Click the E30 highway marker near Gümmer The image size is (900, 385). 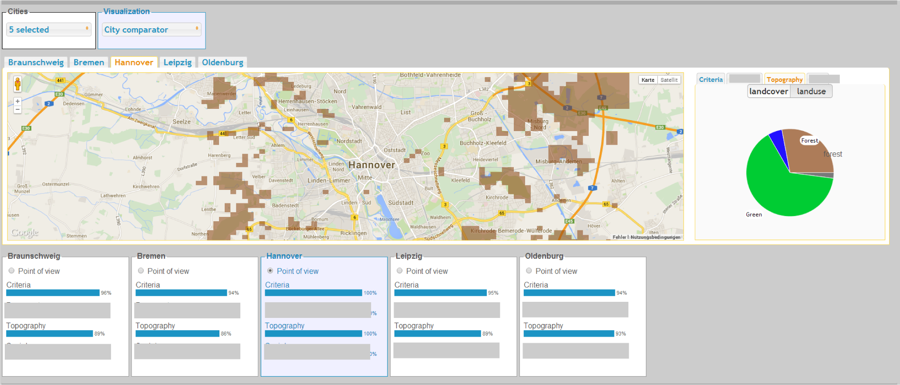59,94
